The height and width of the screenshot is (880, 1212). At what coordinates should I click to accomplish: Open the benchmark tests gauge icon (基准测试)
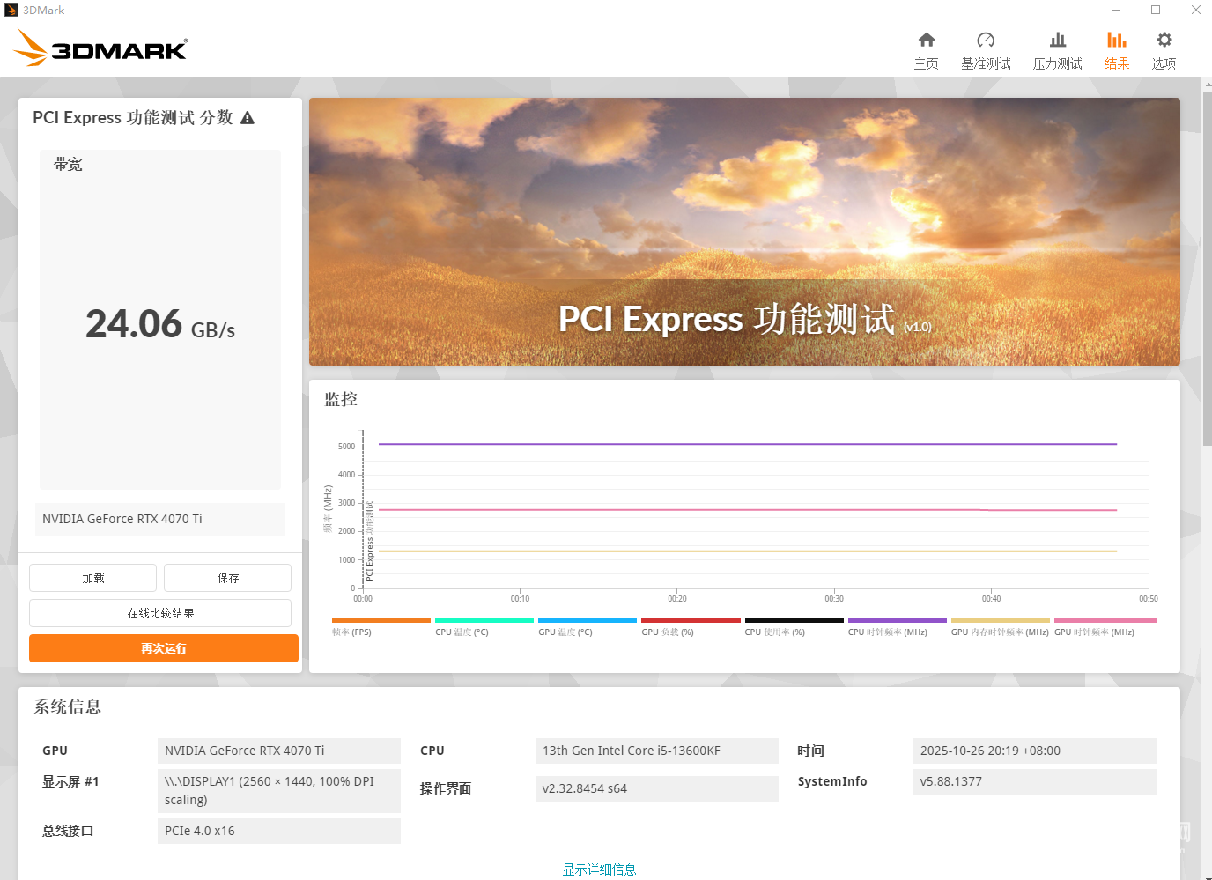986,41
